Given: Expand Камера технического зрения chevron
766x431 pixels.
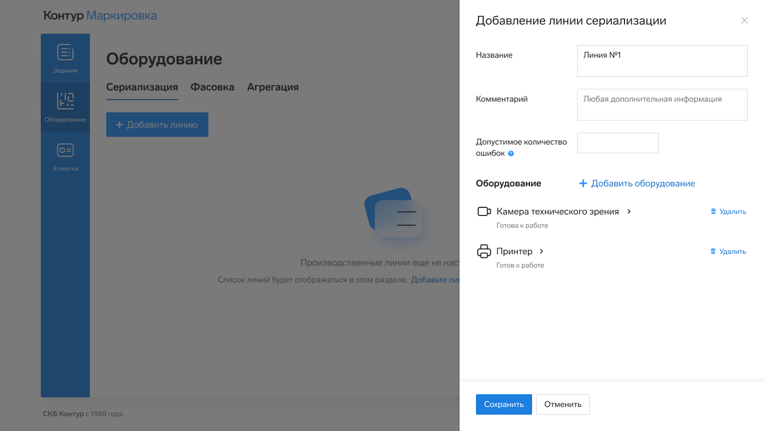Looking at the screenshot, I should click(x=629, y=211).
